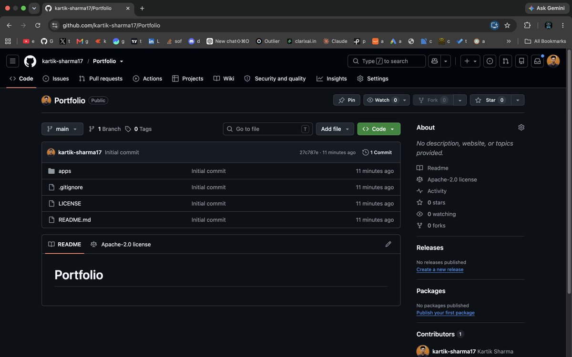Open the Claude bookmark
This screenshot has width=572, height=357.
[335, 41]
